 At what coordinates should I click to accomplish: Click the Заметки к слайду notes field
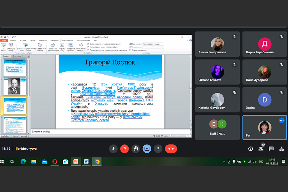click(110, 132)
